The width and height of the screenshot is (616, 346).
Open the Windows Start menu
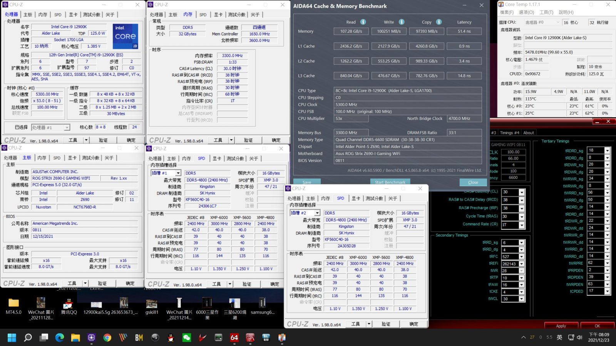pyautogui.click(x=12, y=338)
